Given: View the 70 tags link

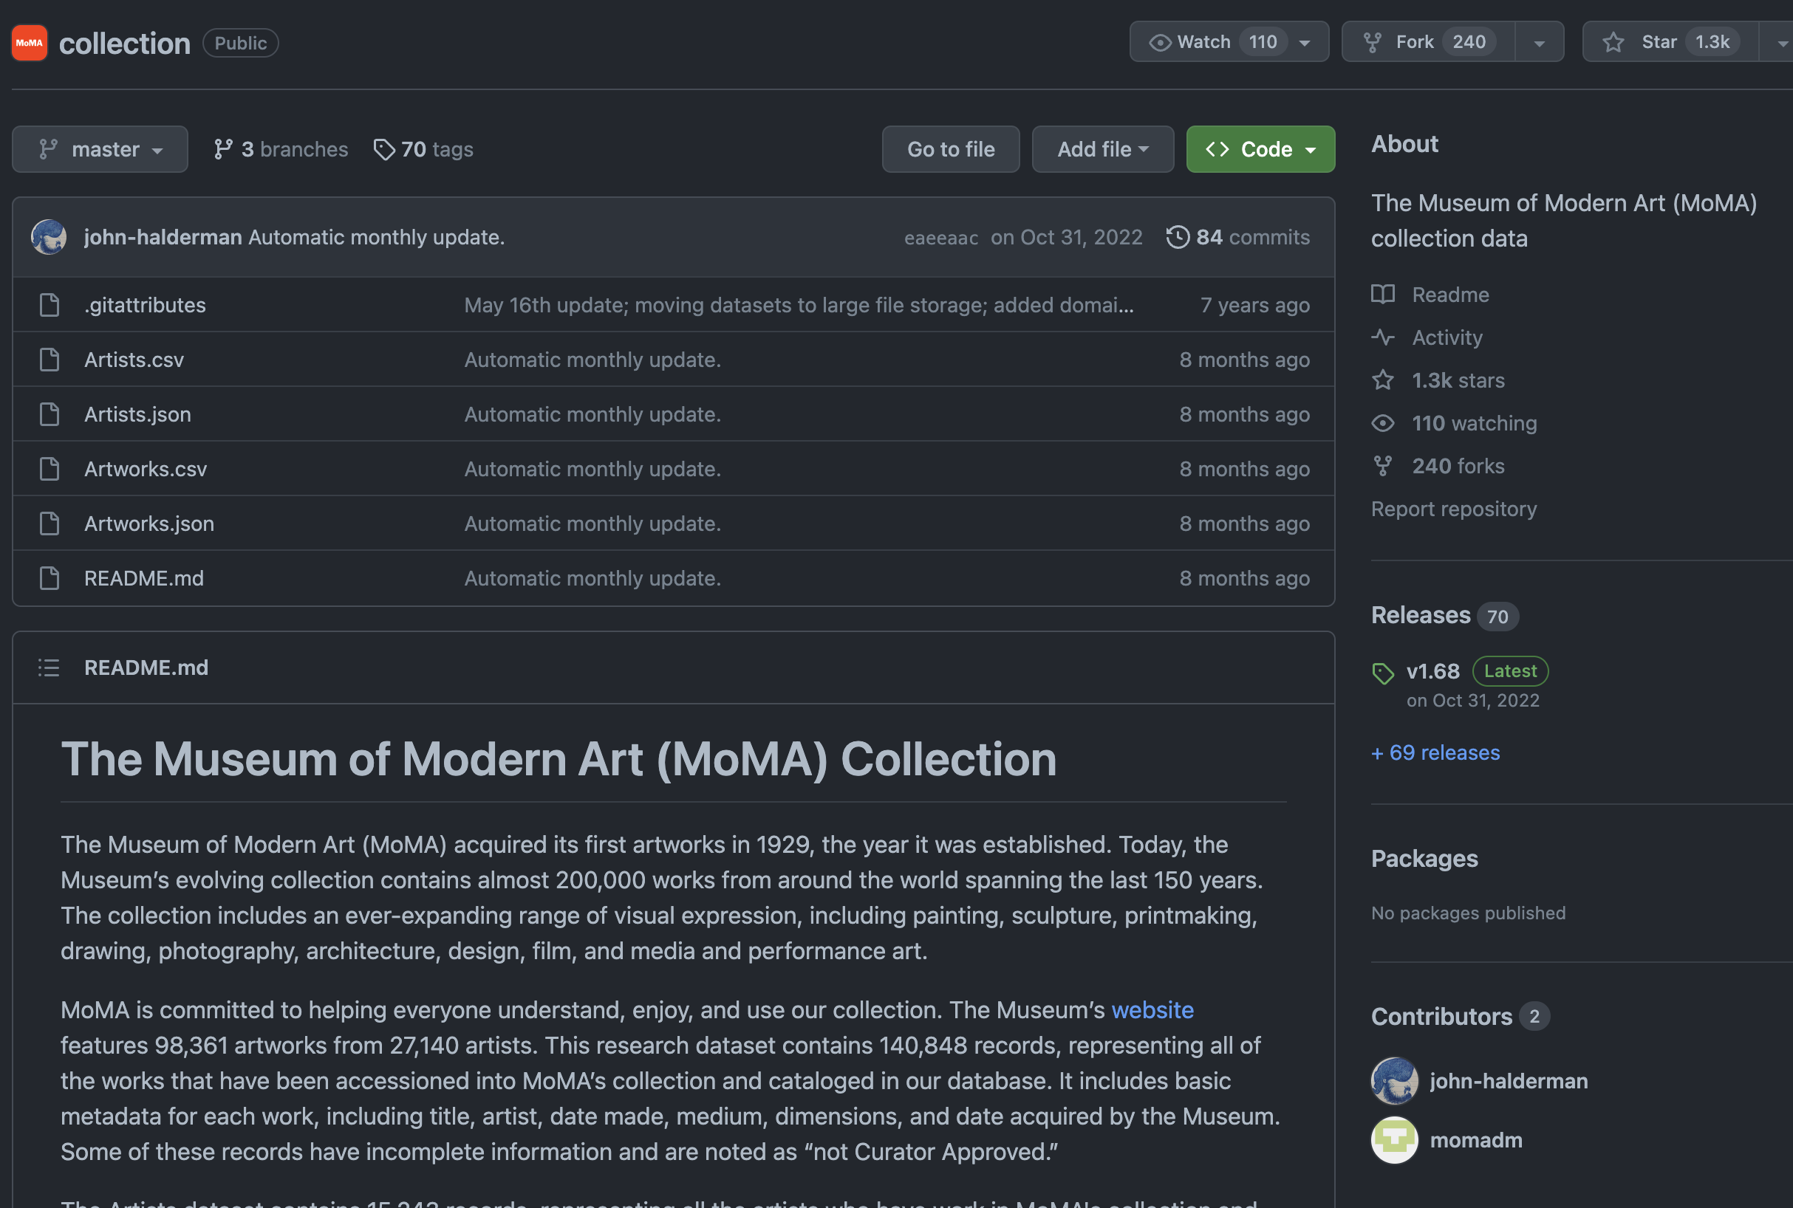Looking at the screenshot, I should (x=423, y=148).
